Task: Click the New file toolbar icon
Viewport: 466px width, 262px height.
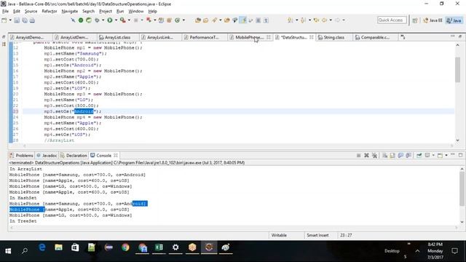Action: point(4,20)
